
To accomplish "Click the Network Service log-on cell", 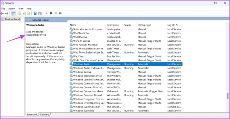I will (x=174, y=107).
